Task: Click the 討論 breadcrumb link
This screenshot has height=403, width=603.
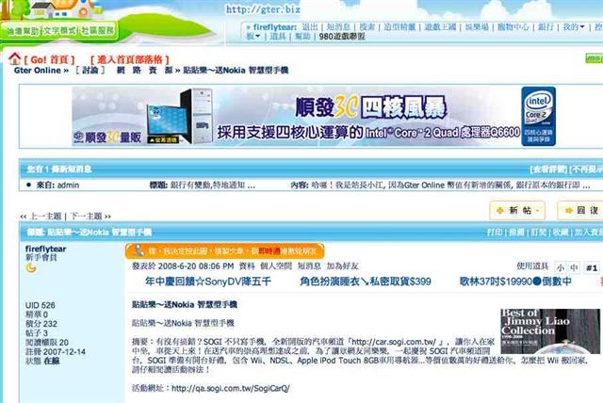Action: click(x=90, y=71)
